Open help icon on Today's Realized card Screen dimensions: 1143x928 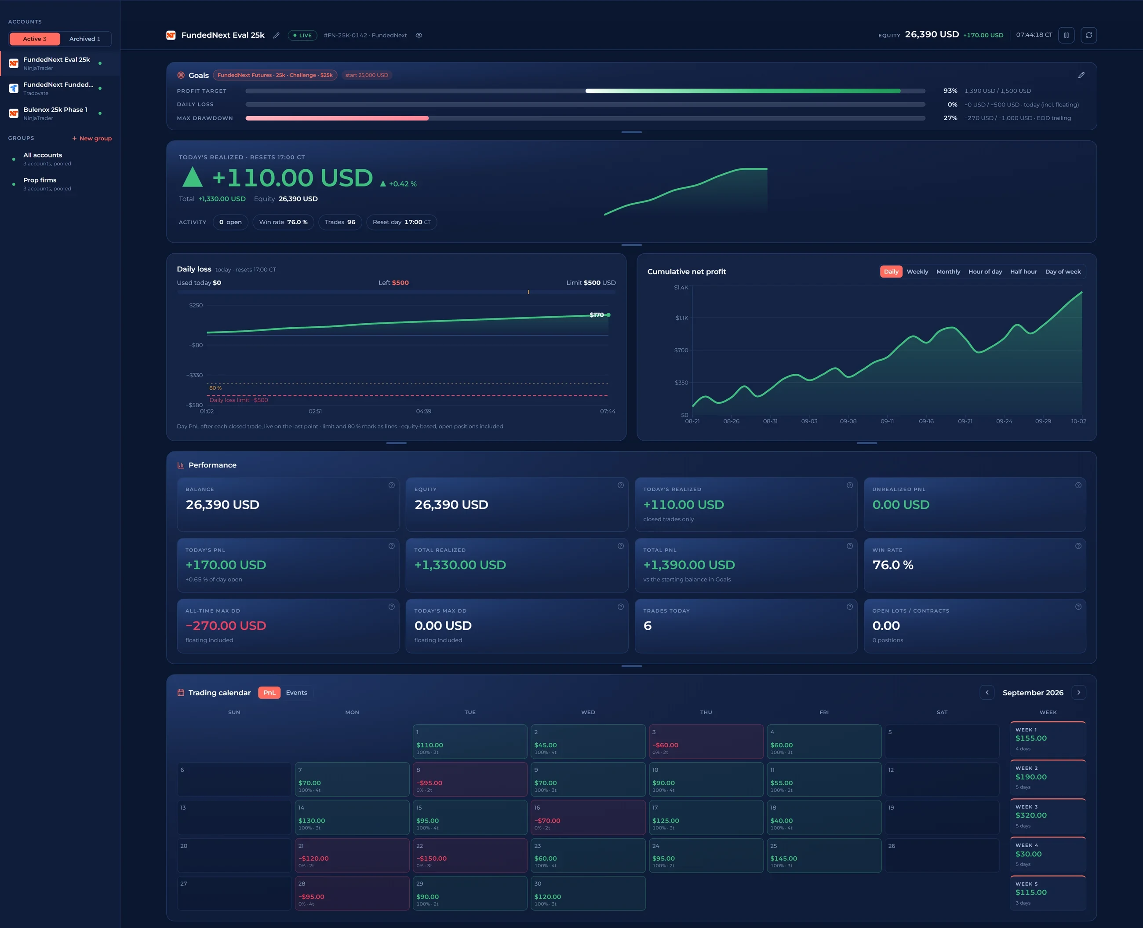click(x=850, y=486)
